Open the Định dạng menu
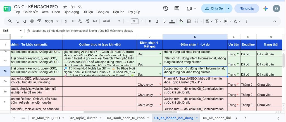The image size is (286, 122). tap(71, 12)
